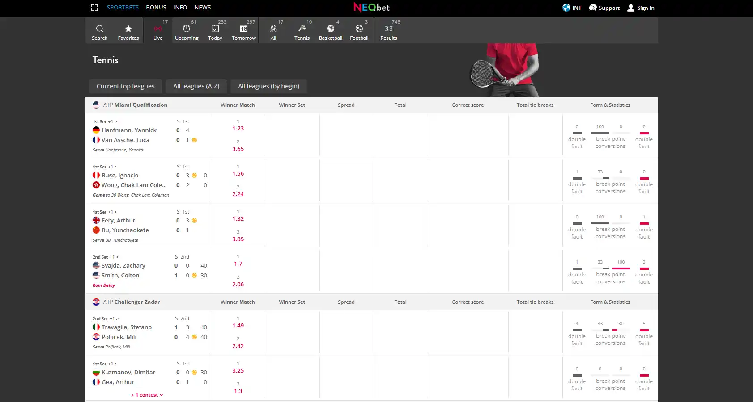Viewport: 753px width, 402px height.
Task: Toggle fullscreen icon in top bar
Action: point(94,8)
